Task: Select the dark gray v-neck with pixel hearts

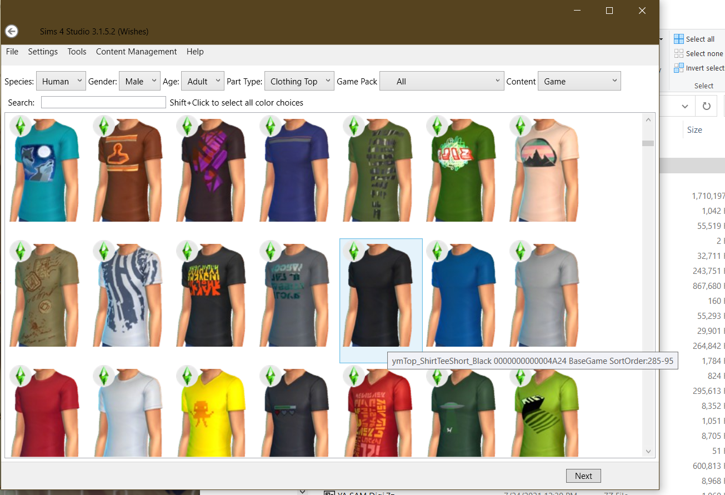Action: pos(294,411)
